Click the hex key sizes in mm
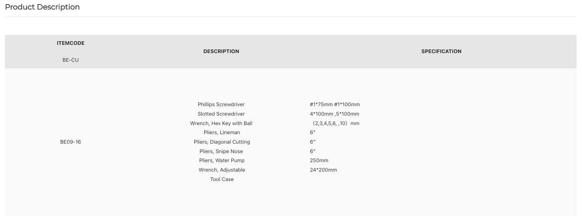Viewport: 582px width, 221px height. pos(335,123)
